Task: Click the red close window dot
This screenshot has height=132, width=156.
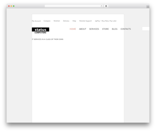Action: click(x=9, y=6)
